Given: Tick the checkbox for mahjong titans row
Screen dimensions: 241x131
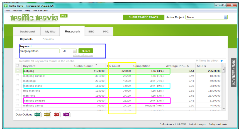Looking at the screenshot, I should coord(18,85).
